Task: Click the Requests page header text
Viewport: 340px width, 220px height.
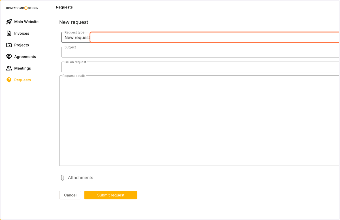Action: coord(64,7)
